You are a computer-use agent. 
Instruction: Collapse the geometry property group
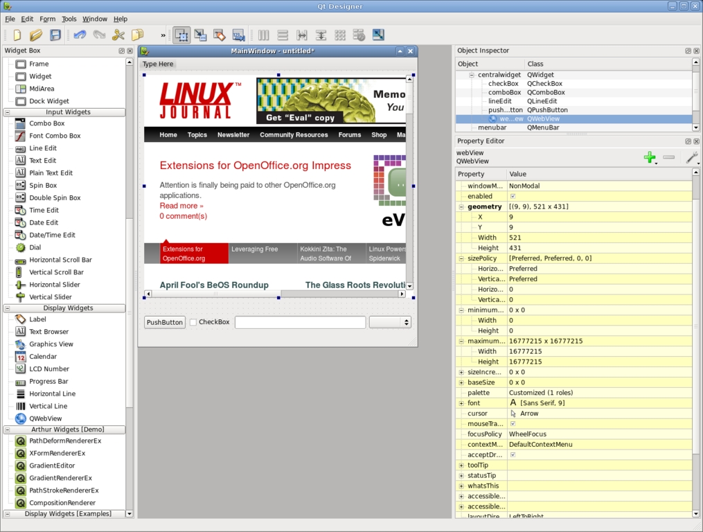(x=461, y=207)
